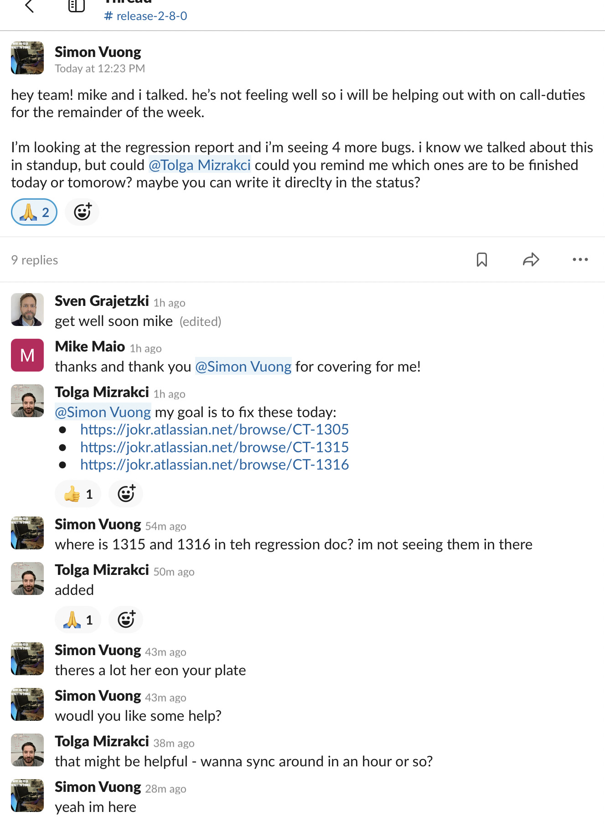Click the @Tolga Mizrakci mention

click(x=200, y=165)
